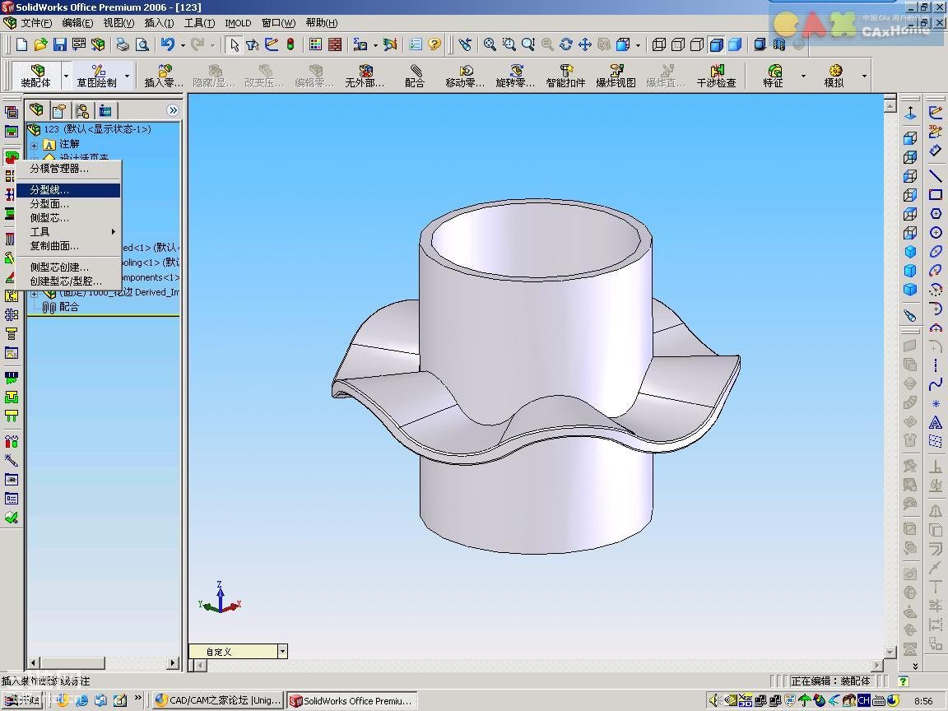Open the Edit Color palette icon
Screen dimensions: 948x711
(x=316, y=44)
